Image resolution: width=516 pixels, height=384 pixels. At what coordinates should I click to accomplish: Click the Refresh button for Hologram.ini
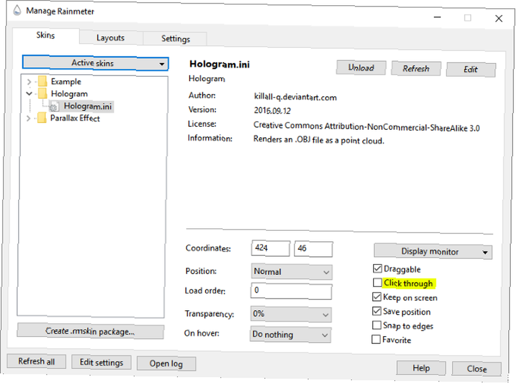(416, 69)
